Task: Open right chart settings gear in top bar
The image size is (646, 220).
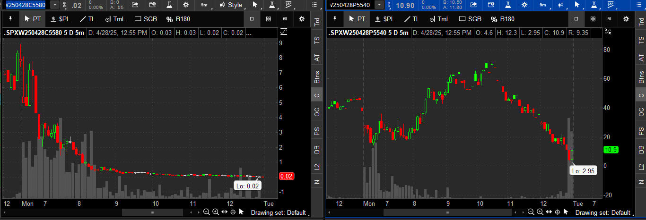Action: 524,5
